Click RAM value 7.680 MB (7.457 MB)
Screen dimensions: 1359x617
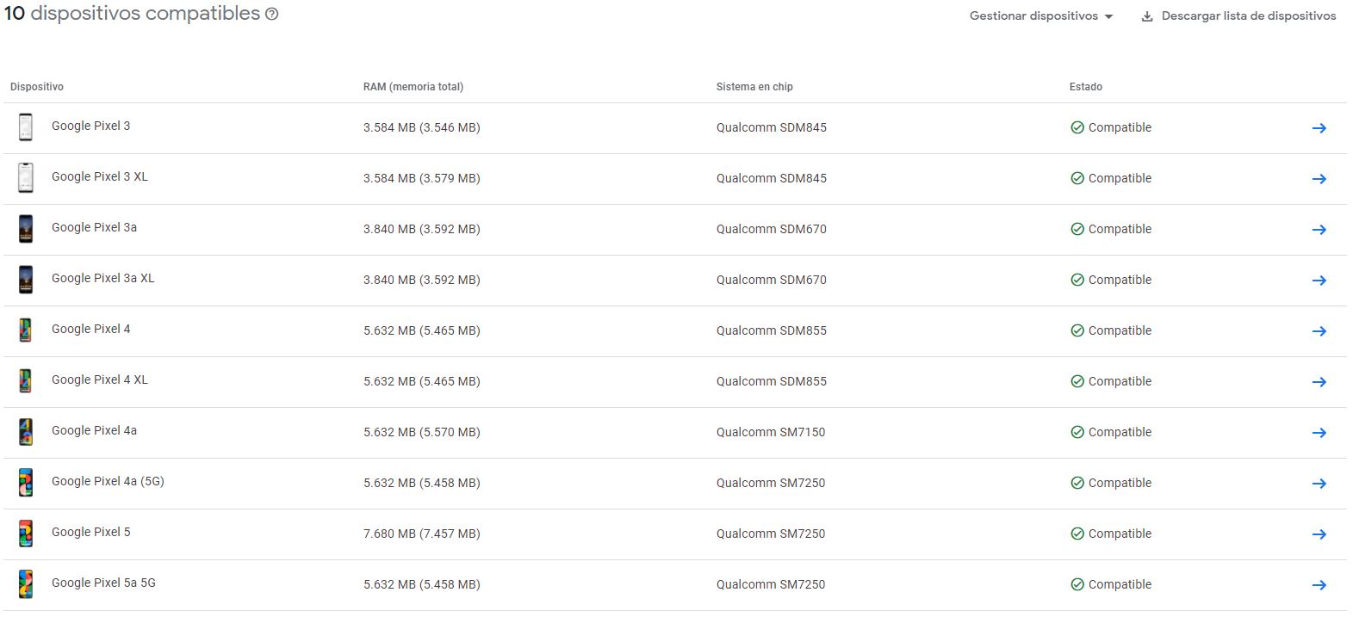422,534
